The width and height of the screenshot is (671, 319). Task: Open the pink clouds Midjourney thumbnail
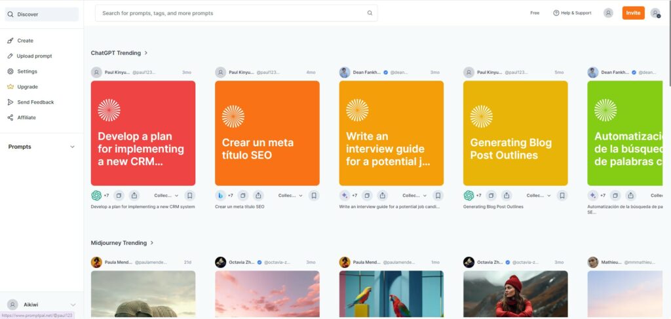tap(267, 293)
